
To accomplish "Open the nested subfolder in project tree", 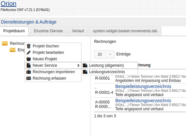I will pos(12,50).
